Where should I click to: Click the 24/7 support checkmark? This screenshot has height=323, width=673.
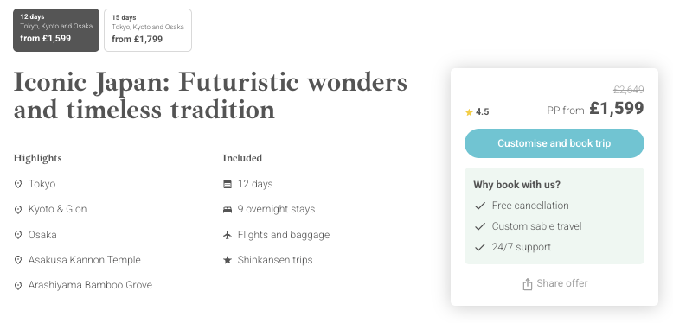(x=480, y=247)
